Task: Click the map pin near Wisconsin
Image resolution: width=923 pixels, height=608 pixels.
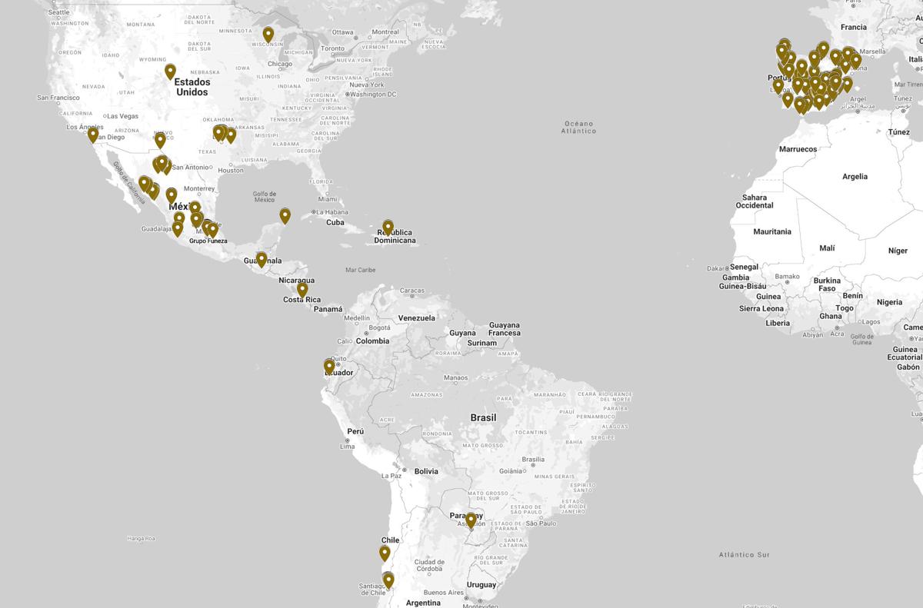Action: (268, 35)
